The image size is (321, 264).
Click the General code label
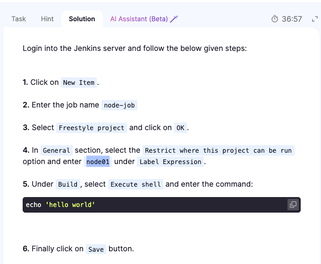point(57,150)
